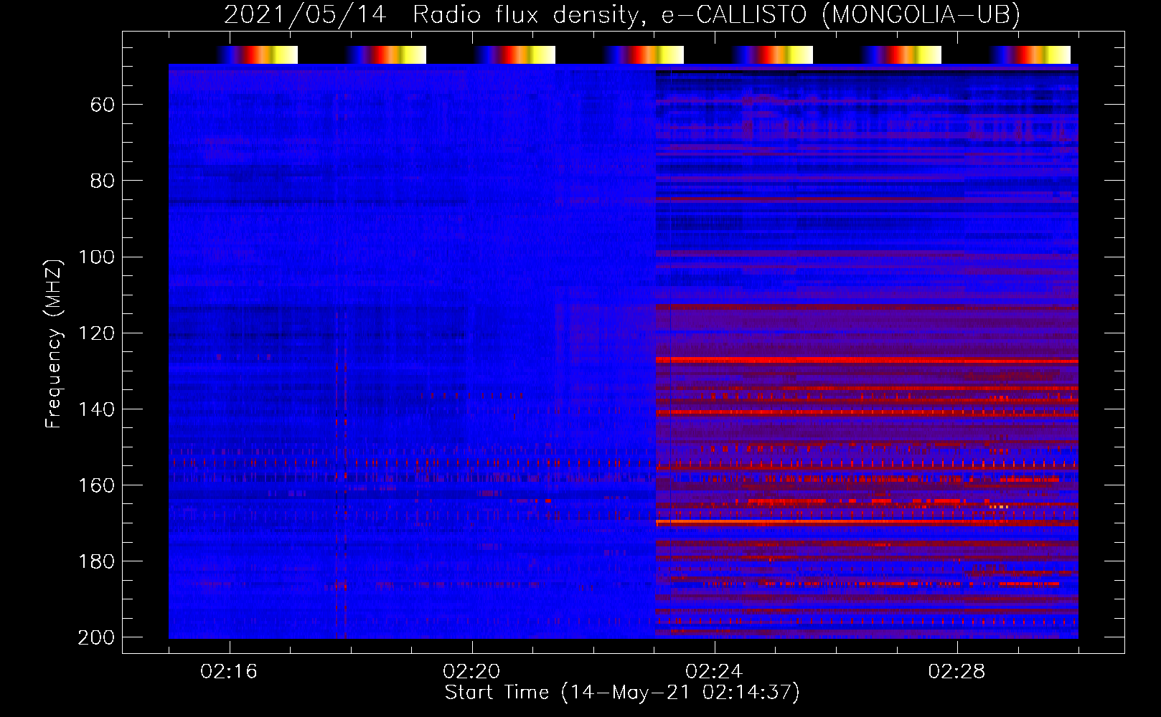The height and width of the screenshot is (717, 1161).
Task: Click the bright red emission band near 127 MHz
Action: tap(867, 360)
